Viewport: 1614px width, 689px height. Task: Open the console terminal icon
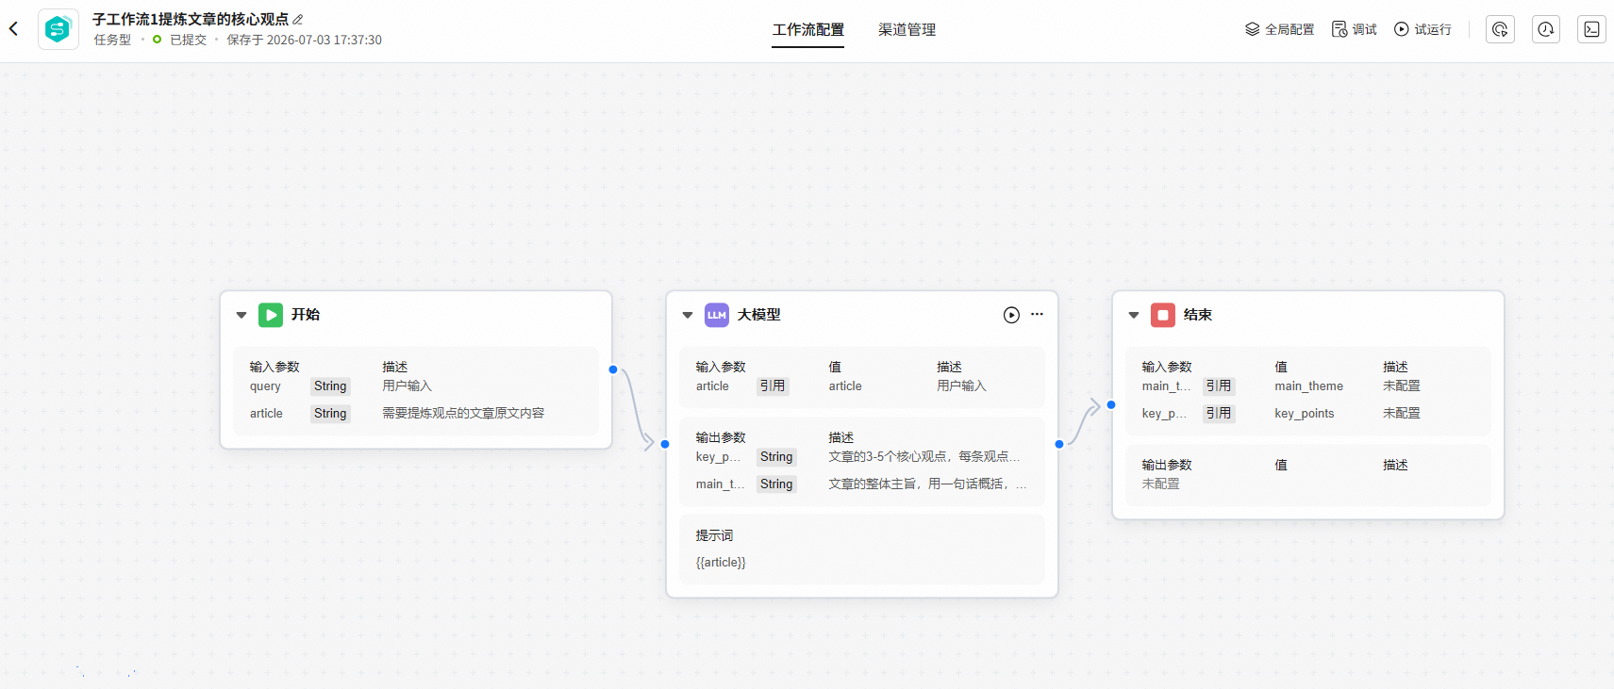(x=1591, y=29)
